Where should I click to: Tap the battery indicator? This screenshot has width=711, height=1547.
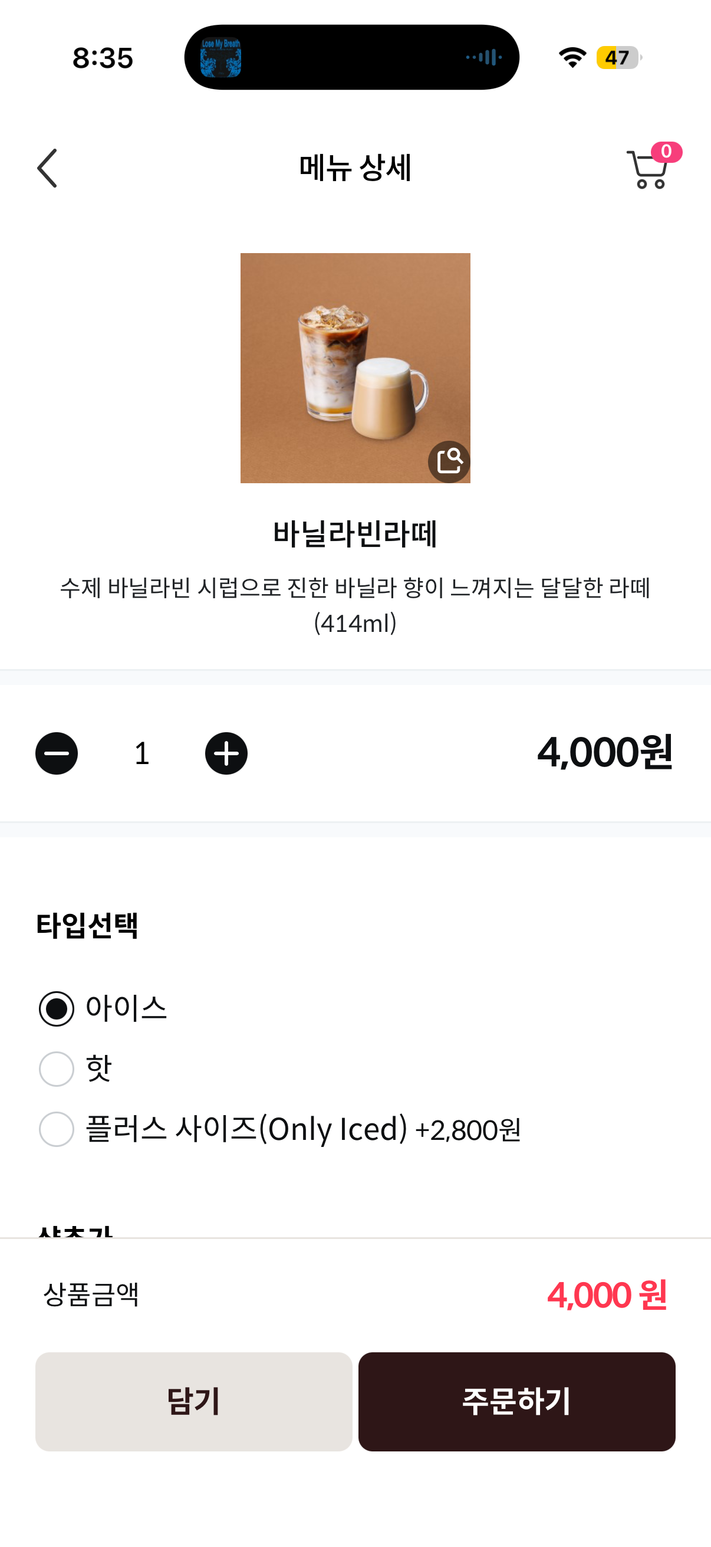pyautogui.click(x=618, y=58)
